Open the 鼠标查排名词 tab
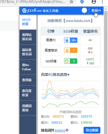The height and width of the screenshot is (134, 108). tap(28, 52)
